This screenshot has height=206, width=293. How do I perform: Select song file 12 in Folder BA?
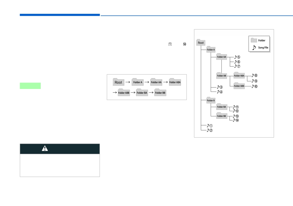(236, 111)
